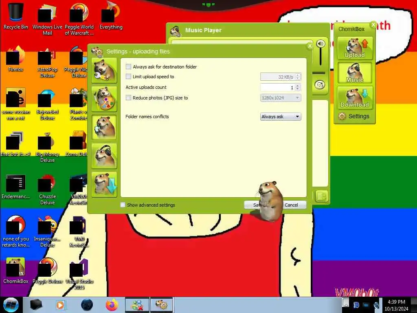Image resolution: width=417 pixels, height=313 pixels.
Task: Open the music settings hamster tab with headphones
Action: click(104, 156)
